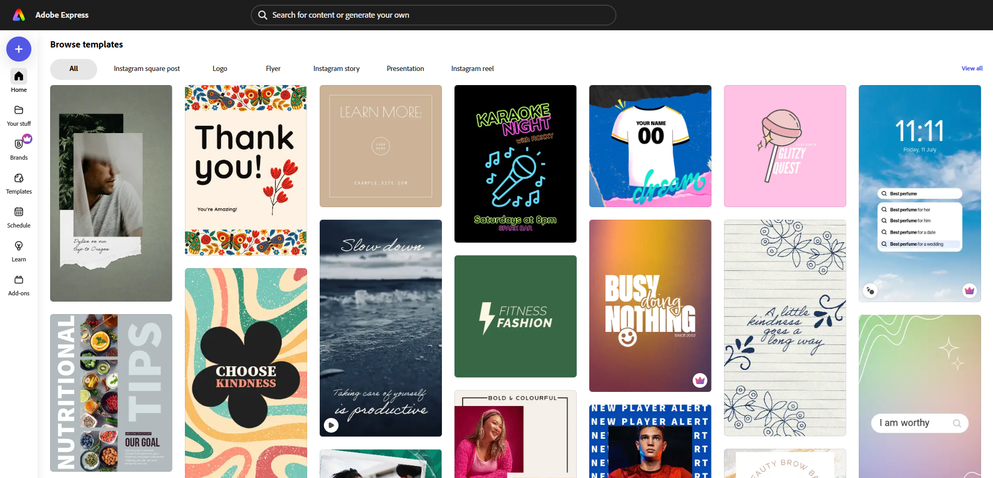Open the Karaoke Night neon template
Screen dimensions: 993x478
click(516, 164)
